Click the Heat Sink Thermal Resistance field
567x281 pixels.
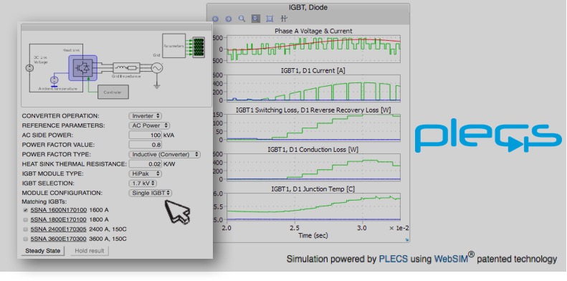pyautogui.click(x=146, y=164)
